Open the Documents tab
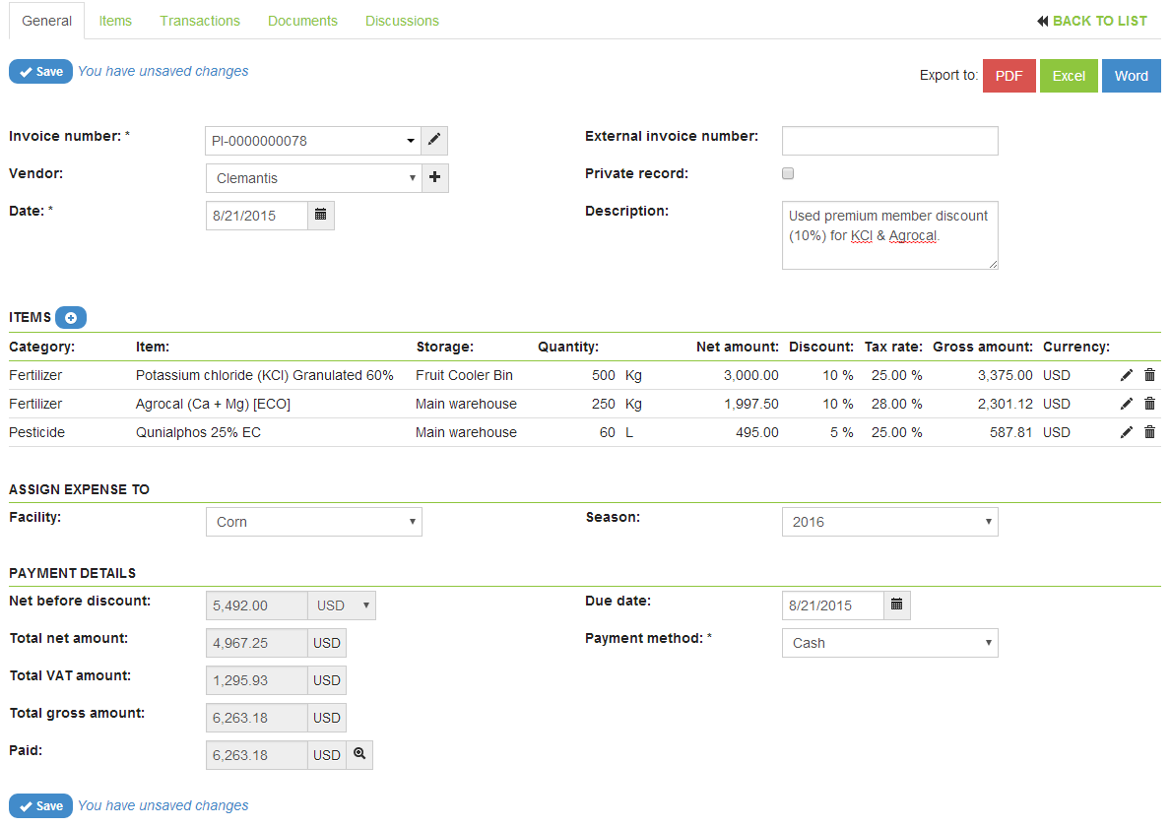This screenshot has height=827, width=1171. (x=302, y=21)
